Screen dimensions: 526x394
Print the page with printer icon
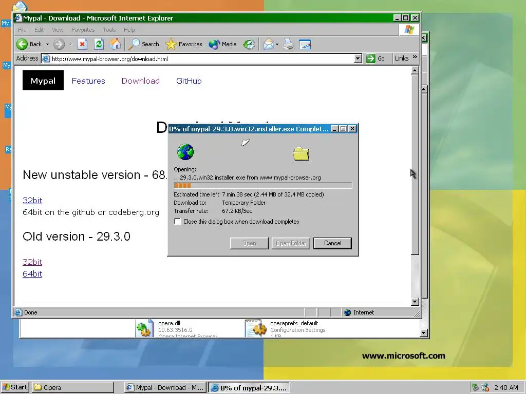coord(289,44)
